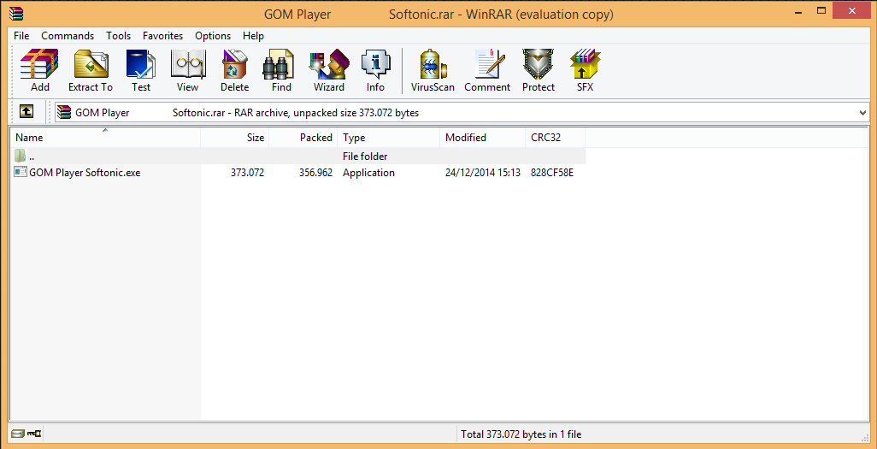
Task: Click the Extract To toolbar icon
Action: click(91, 70)
